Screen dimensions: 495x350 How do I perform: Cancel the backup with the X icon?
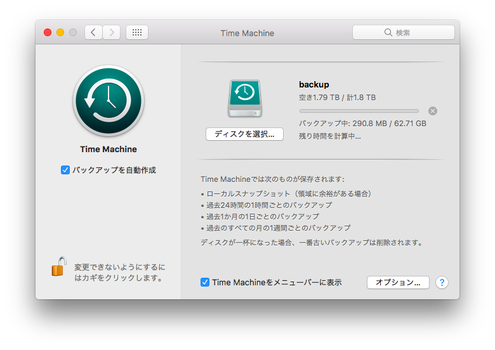click(433, 111)
